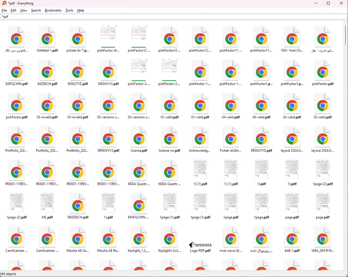Select the ML.pdf document thumbnail
The height and width of the screenshot is (277, 348).
(x=47, y=203)
